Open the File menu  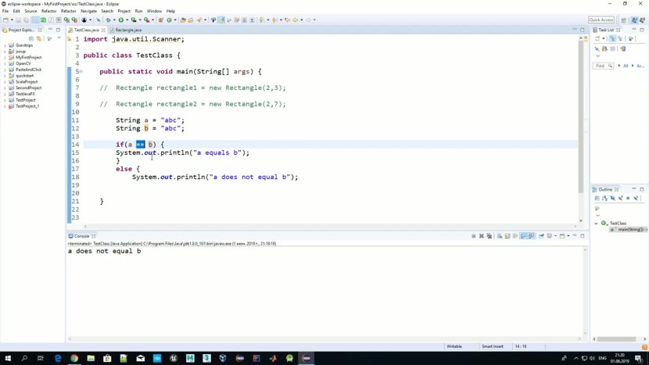click(5, 11)
